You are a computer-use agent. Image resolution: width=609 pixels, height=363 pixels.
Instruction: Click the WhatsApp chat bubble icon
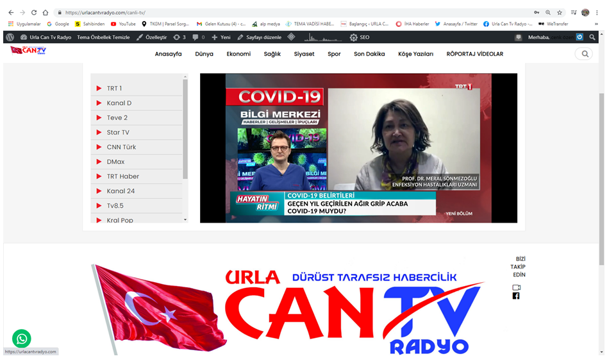(21, 338)
